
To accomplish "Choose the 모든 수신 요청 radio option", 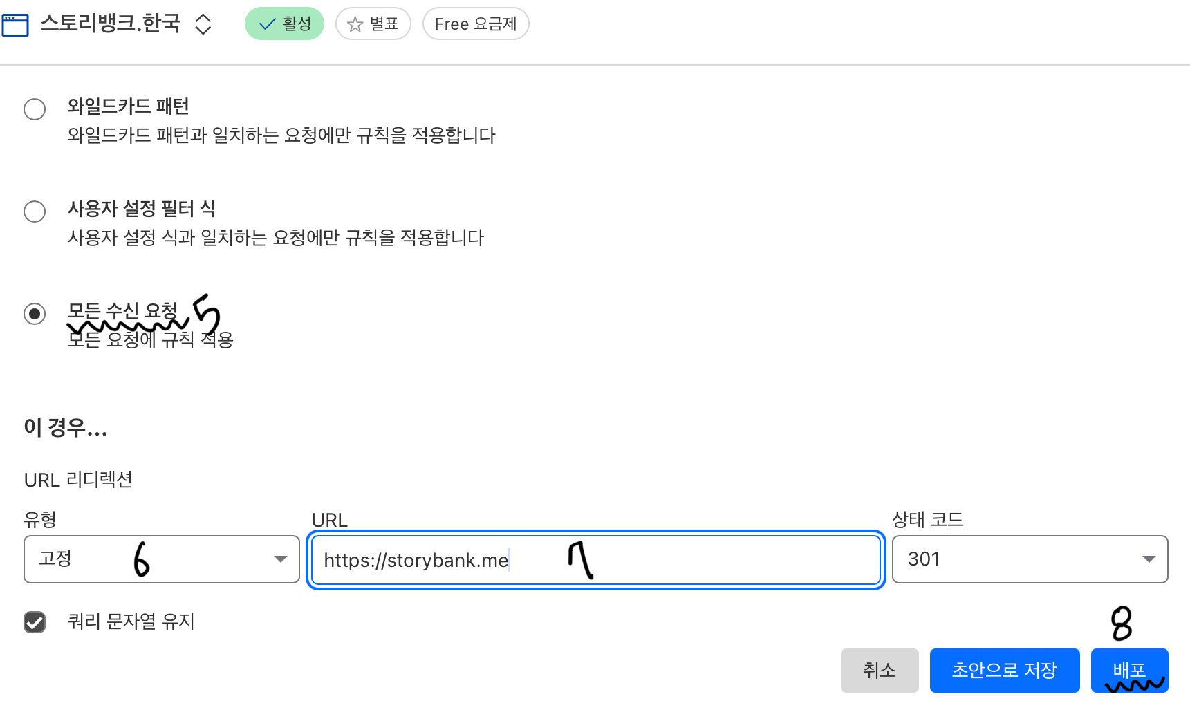I will click(35, 313).
